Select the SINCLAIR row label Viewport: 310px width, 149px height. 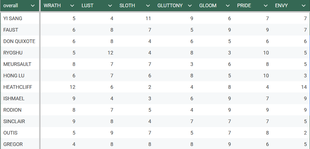point(14,121)
